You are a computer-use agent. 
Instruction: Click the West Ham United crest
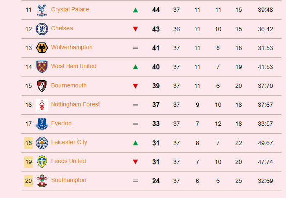tap(42, 67)
